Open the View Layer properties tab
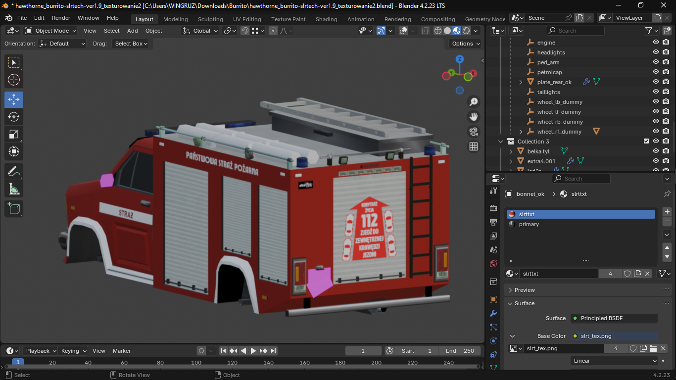The image size is (676, 380). coord(493,236)
